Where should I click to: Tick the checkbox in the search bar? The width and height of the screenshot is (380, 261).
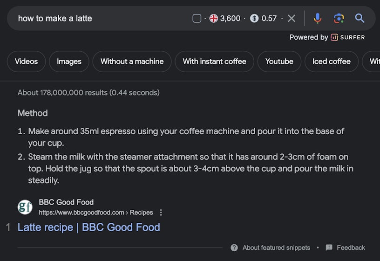click(x=197, y=18)
